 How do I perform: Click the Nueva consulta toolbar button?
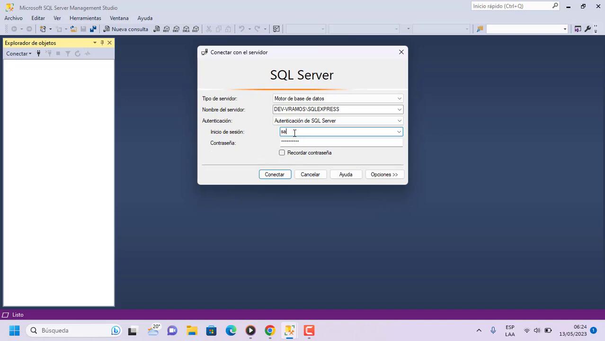coord(125,29)
